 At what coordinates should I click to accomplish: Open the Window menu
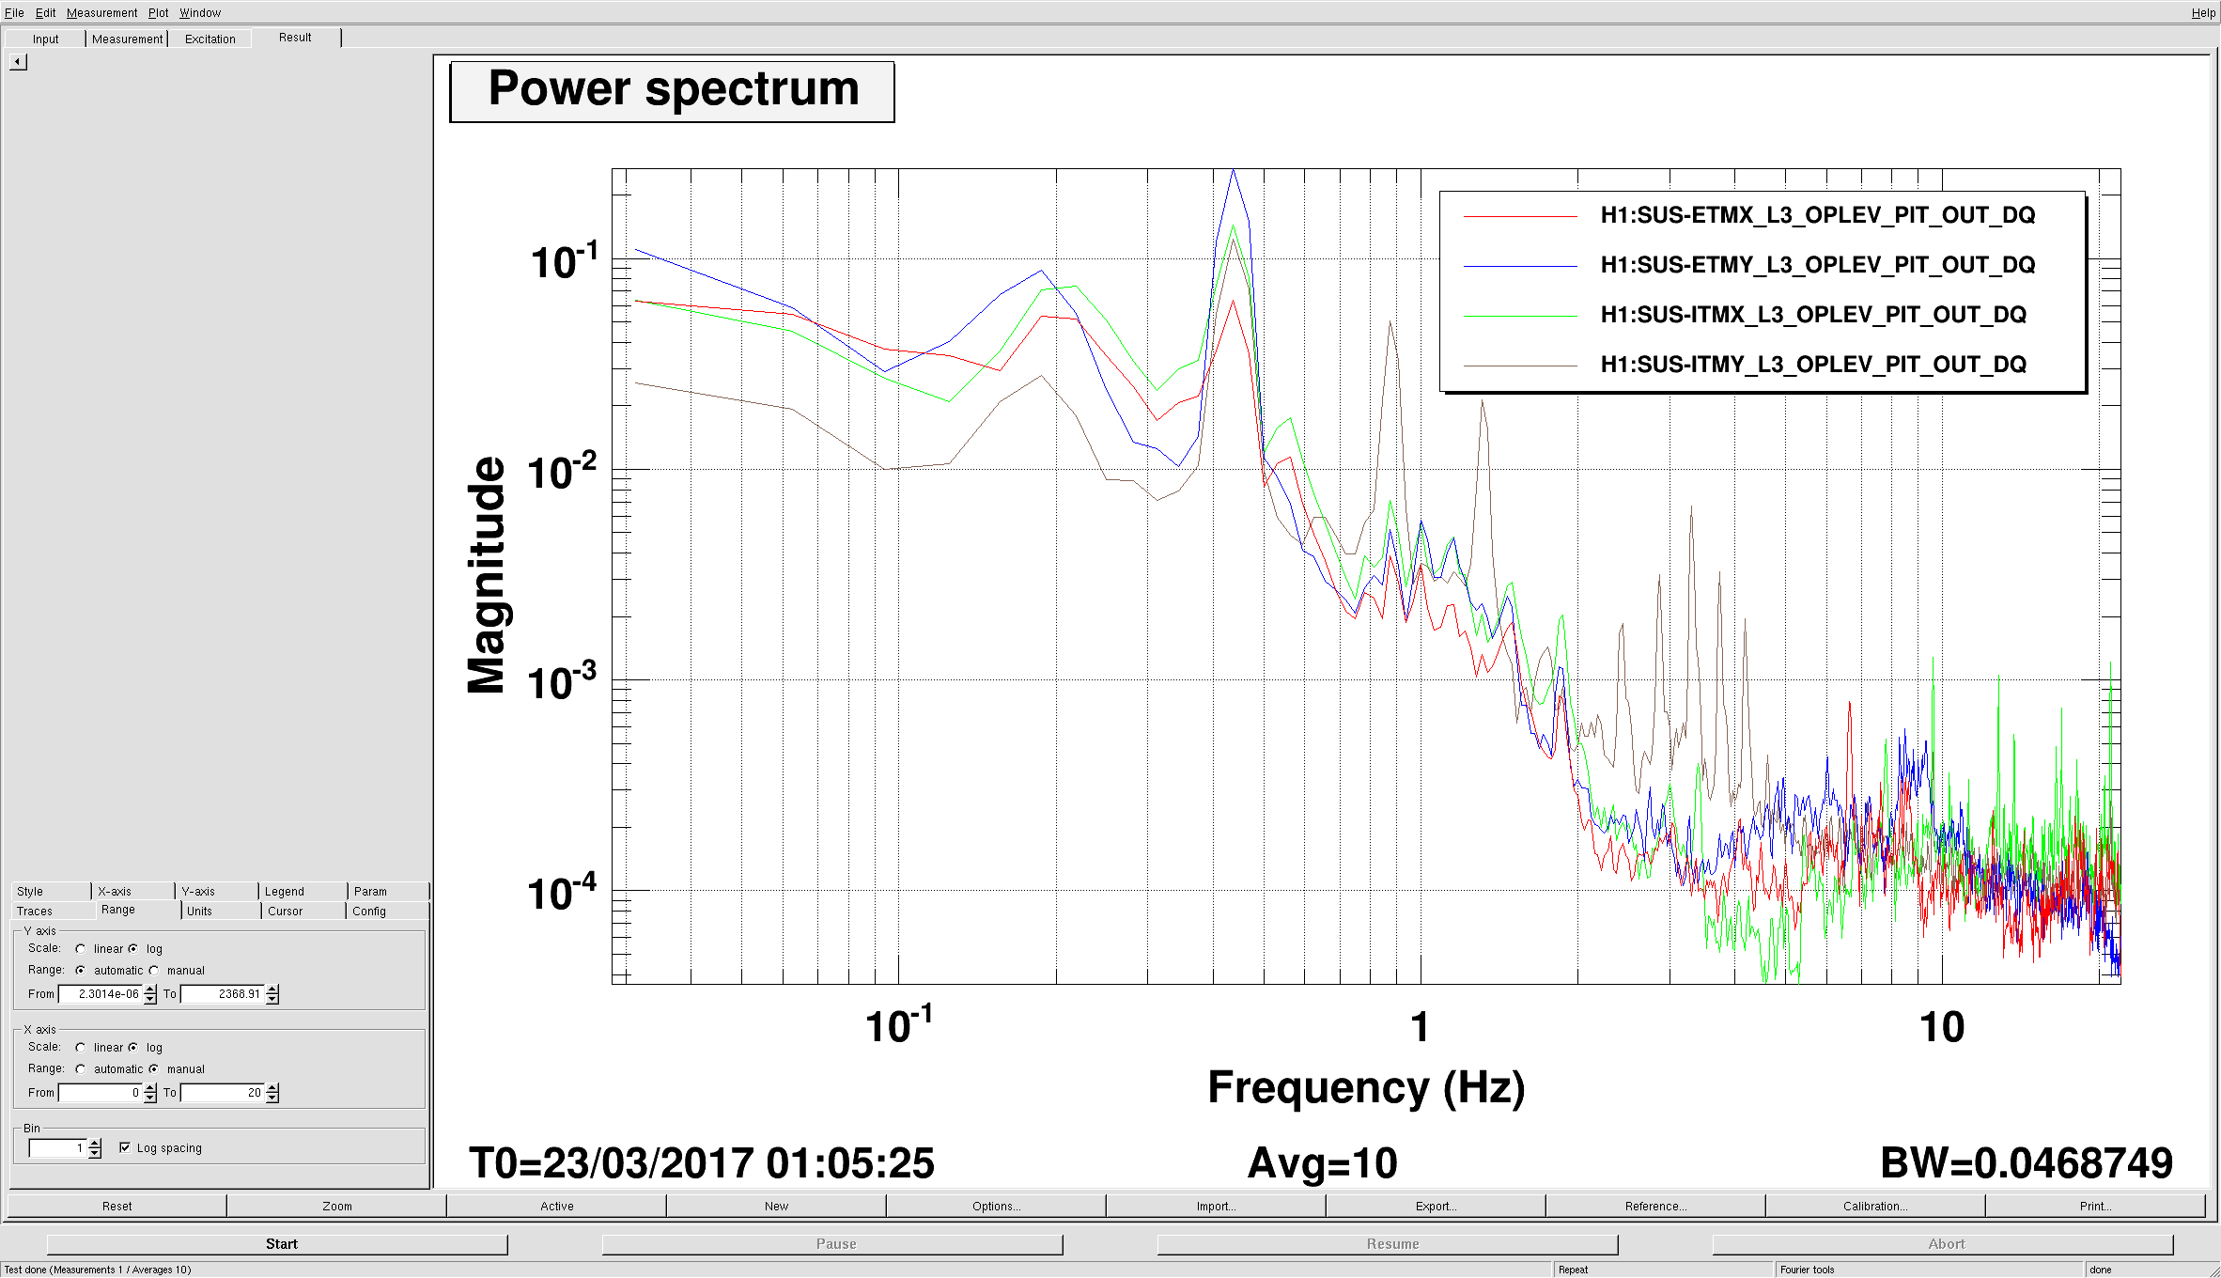coord(200,12)
